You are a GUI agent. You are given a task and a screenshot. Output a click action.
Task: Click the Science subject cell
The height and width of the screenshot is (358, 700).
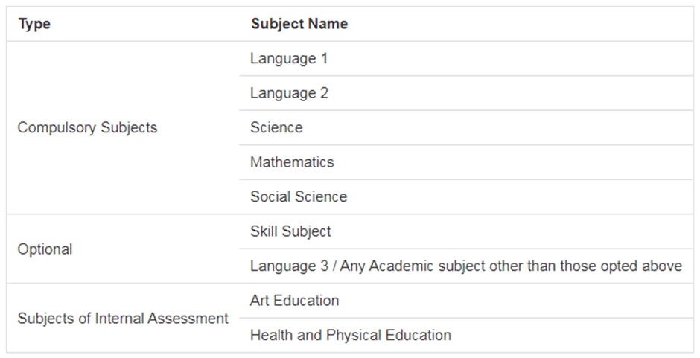pyautogui.click(x=466, y=128)
